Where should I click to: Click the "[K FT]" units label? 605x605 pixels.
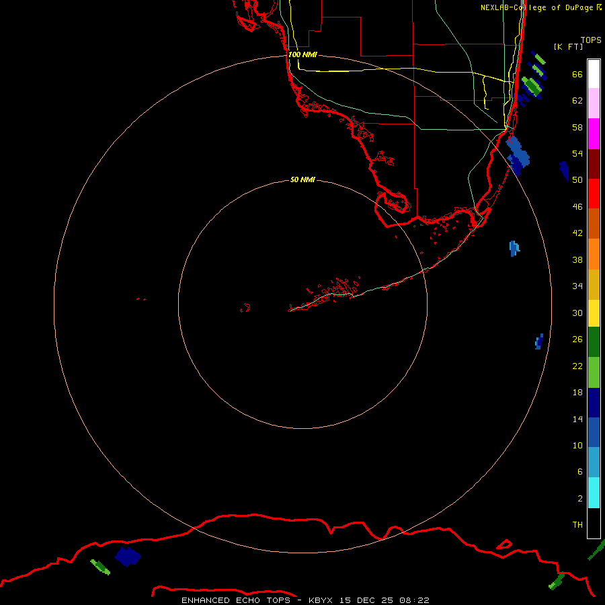(568, 46)
